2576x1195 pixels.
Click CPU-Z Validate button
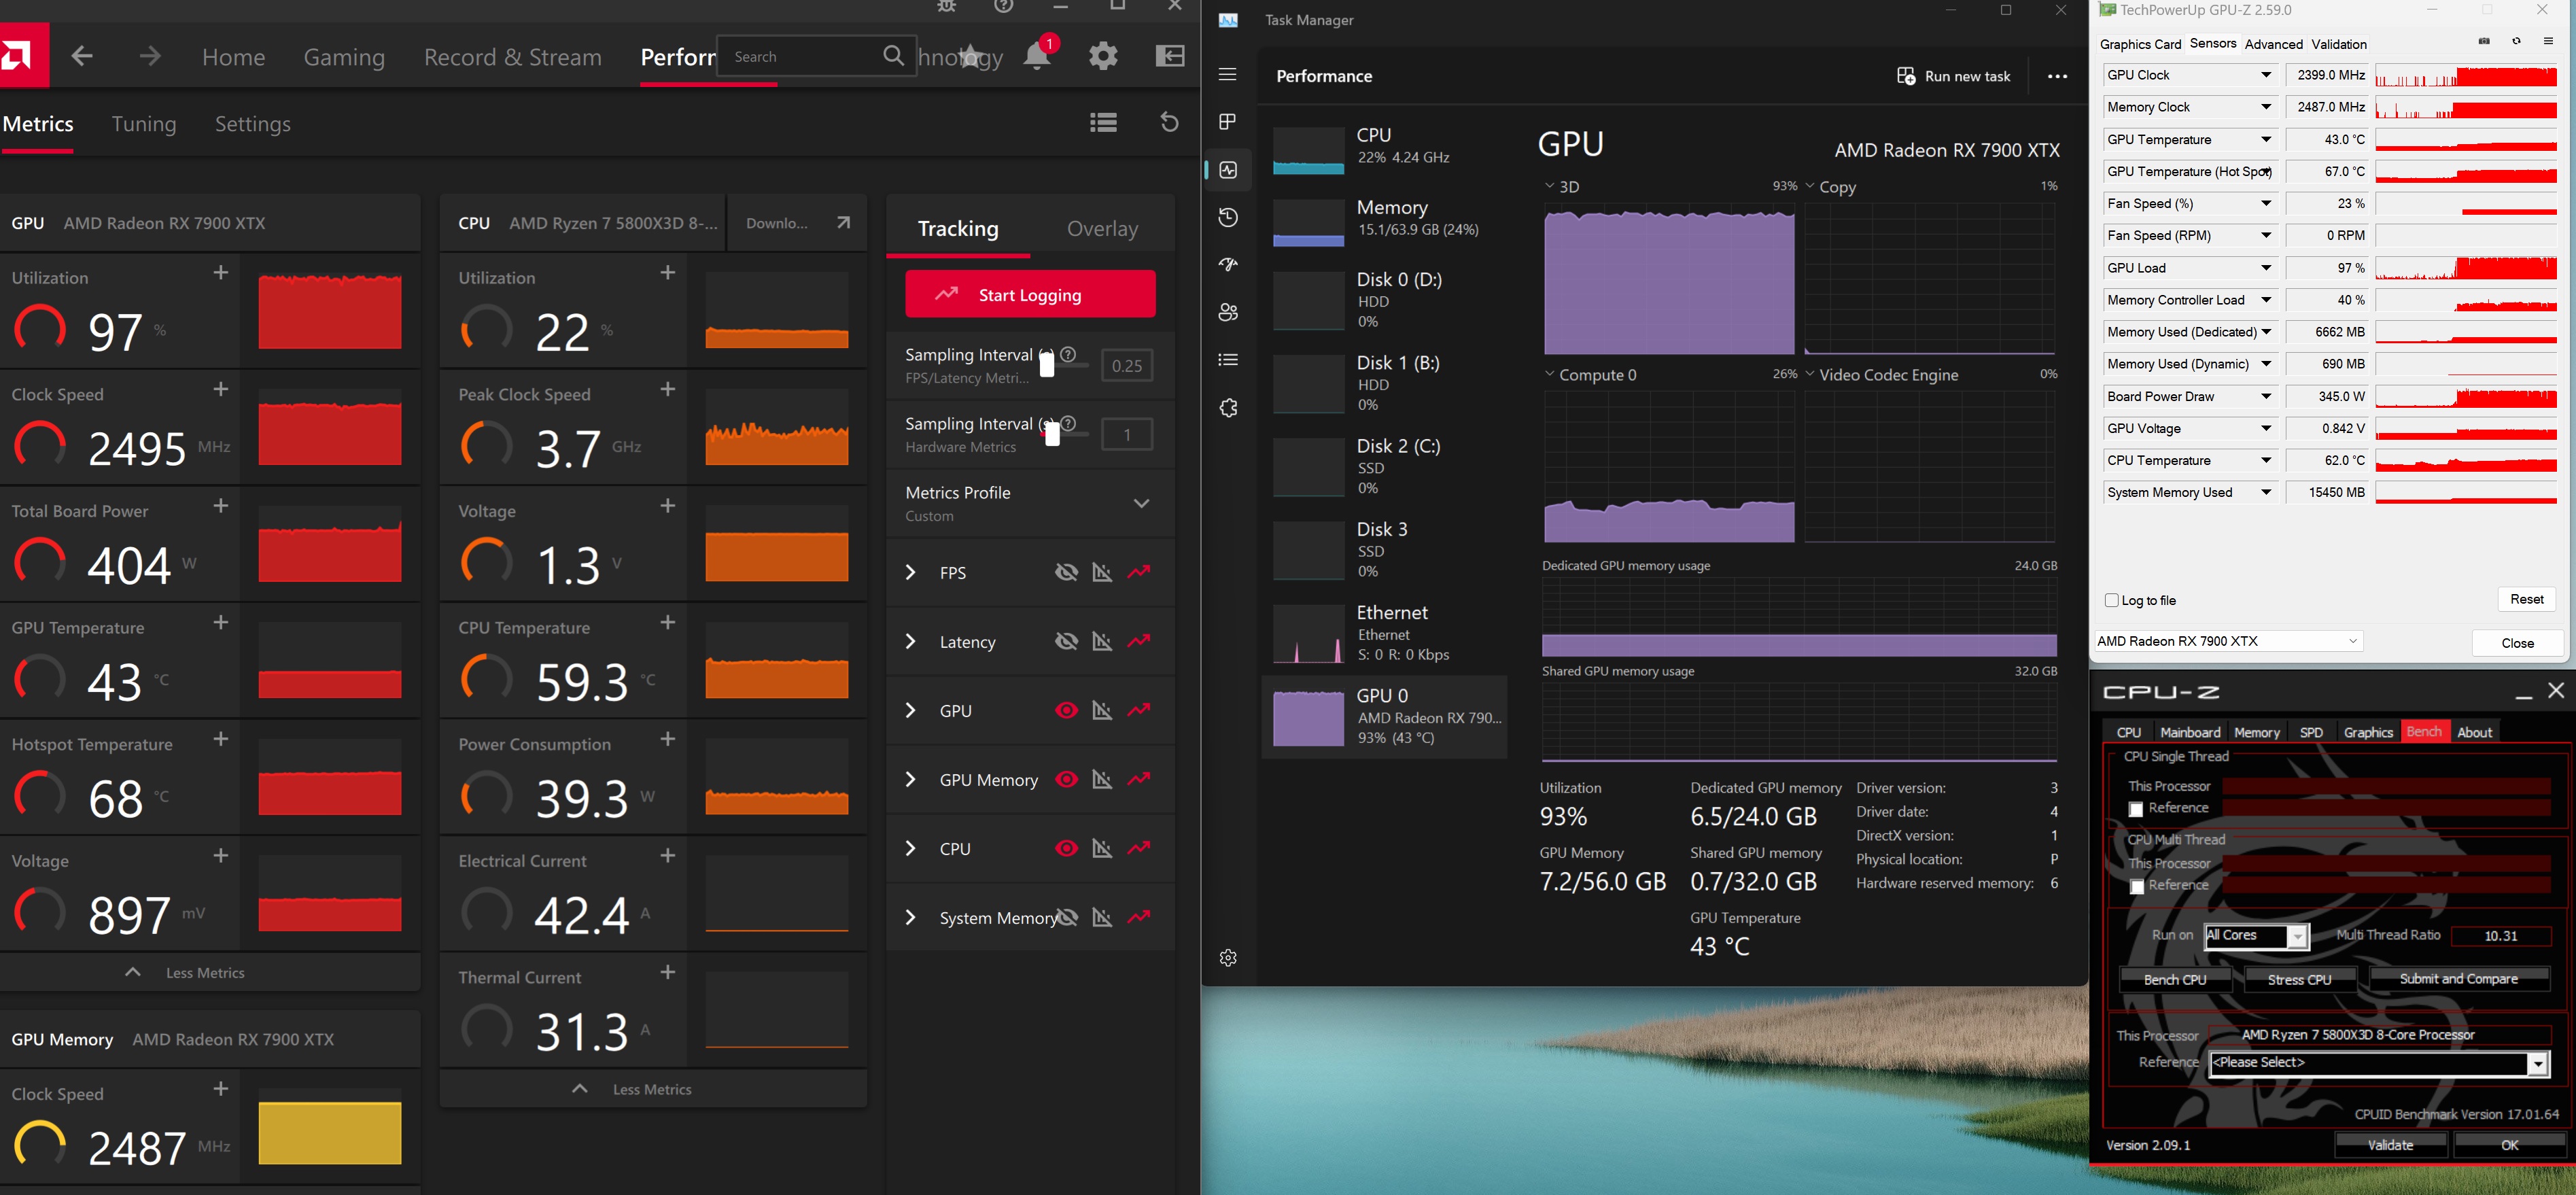coord(2390,1145)
